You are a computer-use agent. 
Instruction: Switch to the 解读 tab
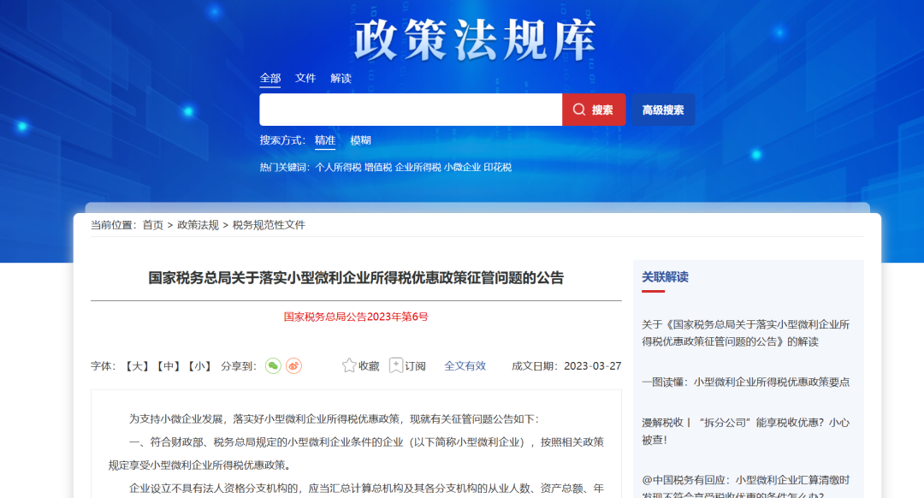click(341, 78)
